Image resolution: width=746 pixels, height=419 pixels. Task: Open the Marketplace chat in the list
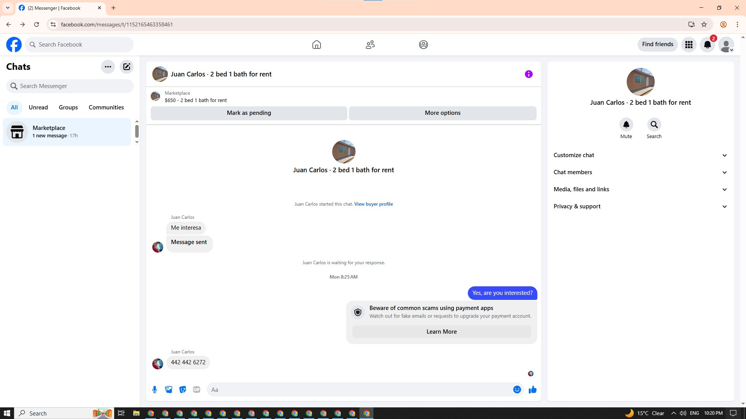coord(67,132)
